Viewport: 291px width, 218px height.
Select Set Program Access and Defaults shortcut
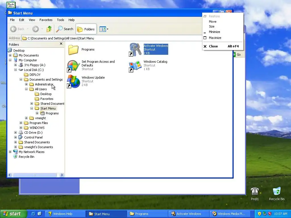(x=73, y=65)
